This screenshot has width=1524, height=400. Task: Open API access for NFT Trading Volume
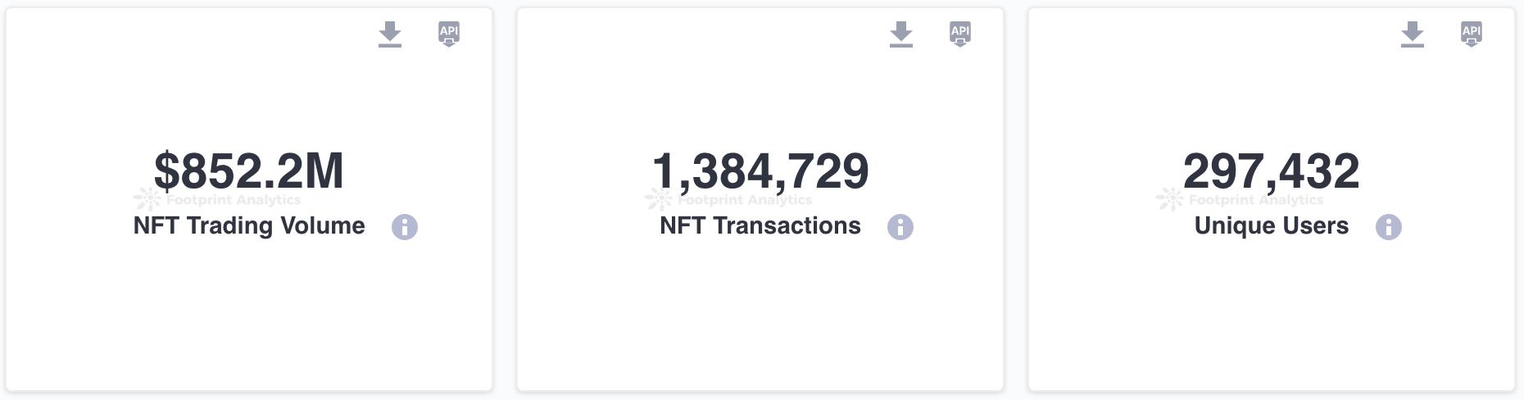click(449, 34)
